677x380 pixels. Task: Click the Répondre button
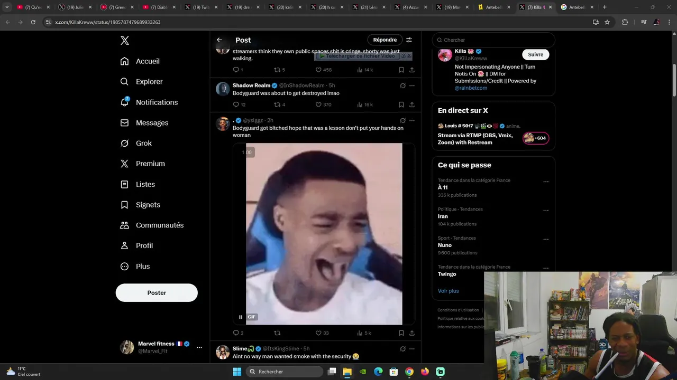pyautogui.click(x=385, y=40)
